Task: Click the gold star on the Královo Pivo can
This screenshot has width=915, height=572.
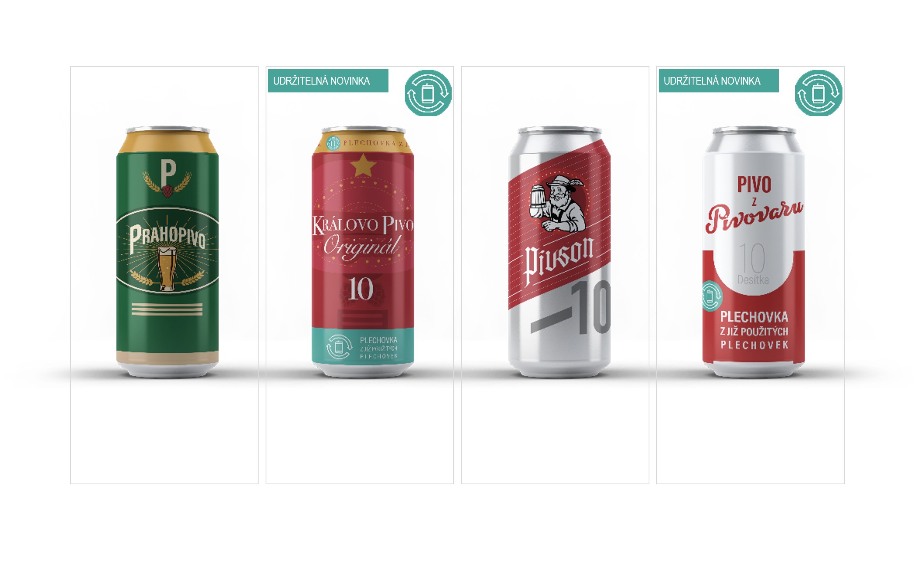Action: click(x=363, y=165)
